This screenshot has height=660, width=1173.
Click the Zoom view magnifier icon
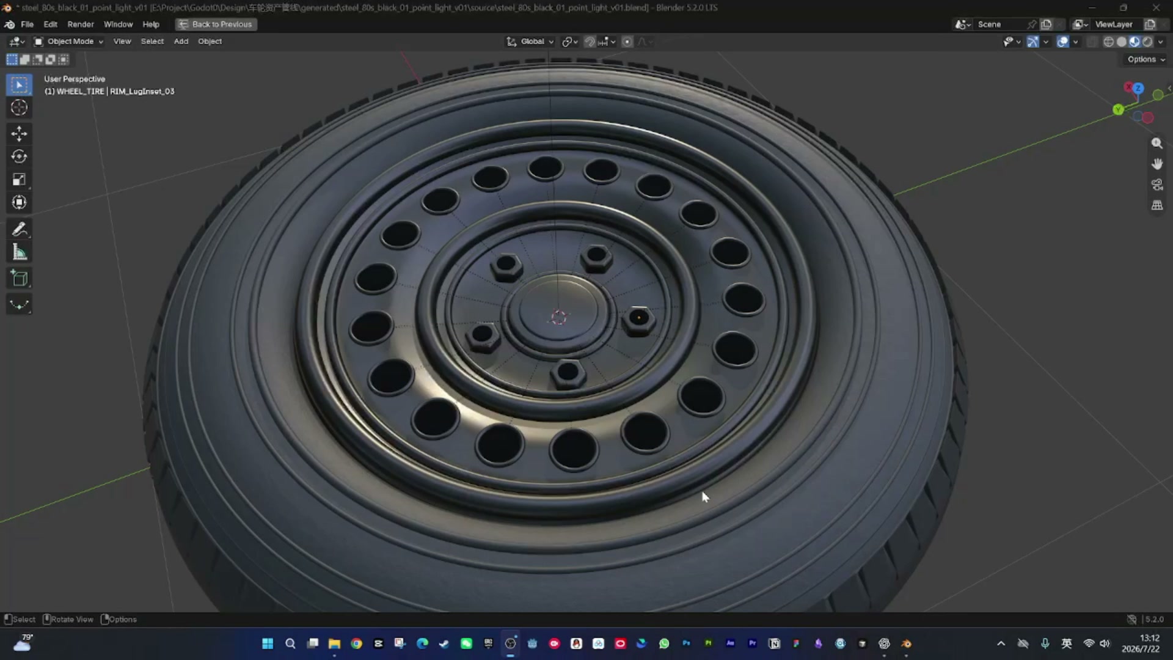pyautogui.click(x=1157, y=143)
